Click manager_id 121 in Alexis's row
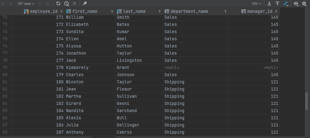Screen dimensions: 310x138 pyautogui.click(x=254, y=118)
